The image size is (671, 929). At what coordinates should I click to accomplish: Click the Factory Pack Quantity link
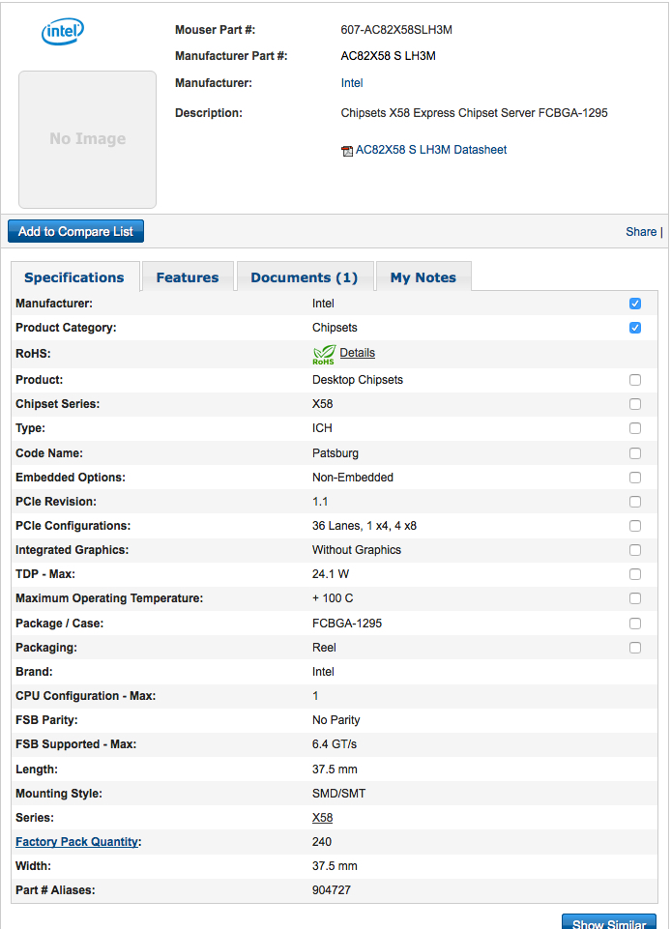[77, 842]
